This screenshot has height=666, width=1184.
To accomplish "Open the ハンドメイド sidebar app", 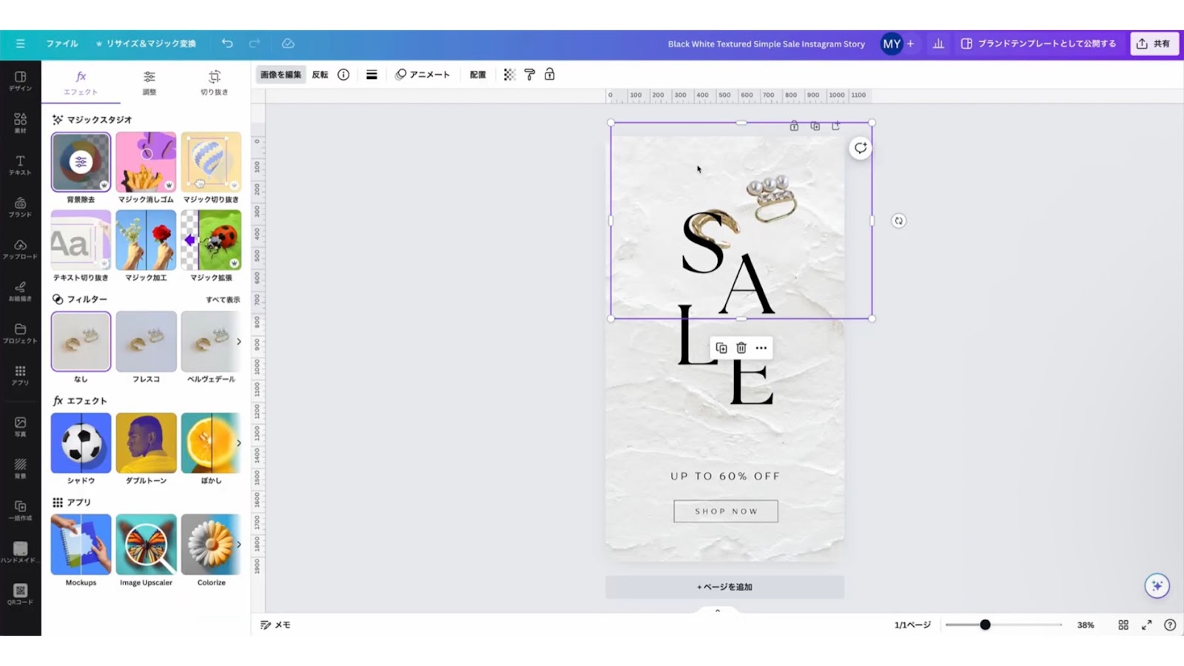I will click(x=20, y=553).
